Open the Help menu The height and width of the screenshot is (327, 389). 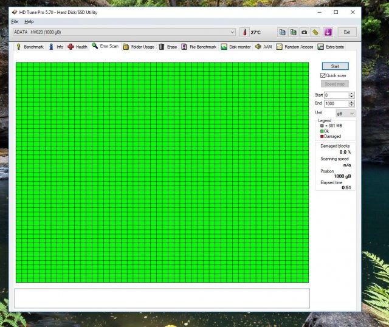pyautogui.click(x=29, y=21)
